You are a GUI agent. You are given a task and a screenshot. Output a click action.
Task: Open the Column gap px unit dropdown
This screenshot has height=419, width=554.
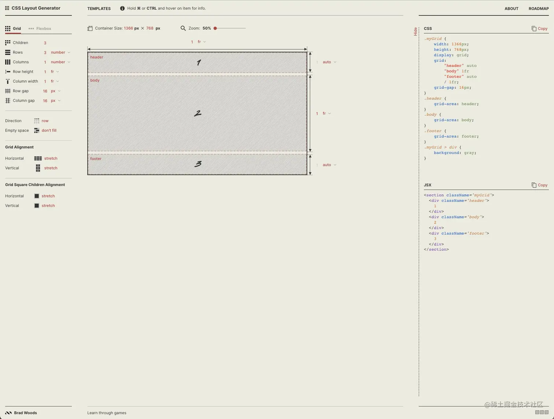56,101
